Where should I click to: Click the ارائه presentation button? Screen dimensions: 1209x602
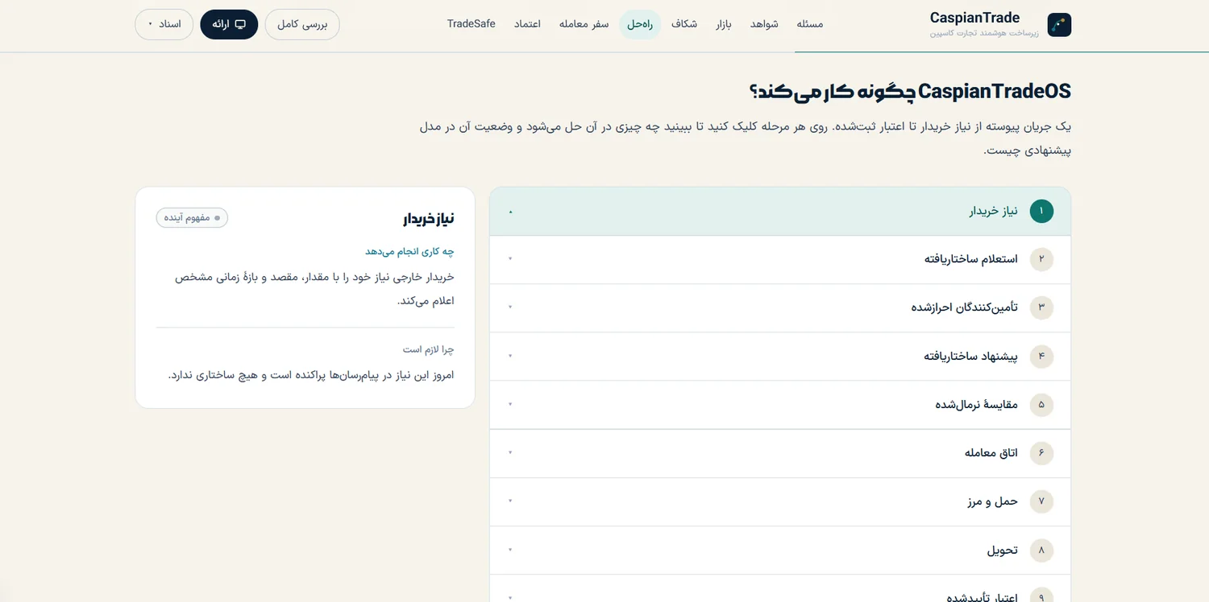tap(229, 24)
